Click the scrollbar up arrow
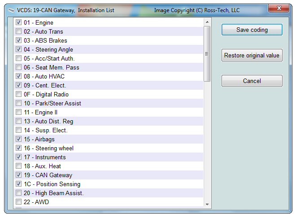 207,22
